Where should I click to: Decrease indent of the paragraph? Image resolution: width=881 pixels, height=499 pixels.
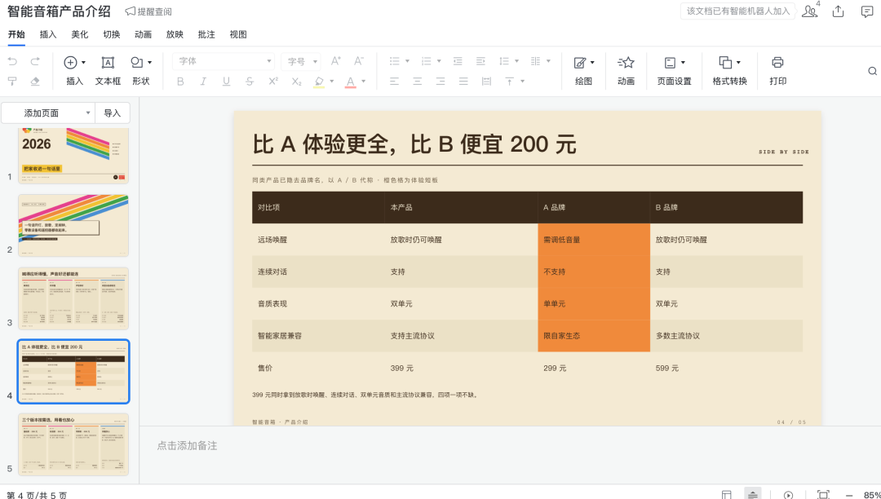coord(458,61)
